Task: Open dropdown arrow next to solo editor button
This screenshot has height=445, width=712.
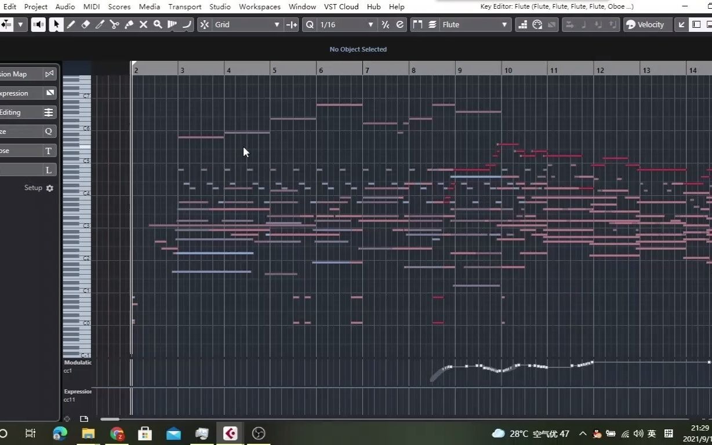Action: [x=21, y=24]
